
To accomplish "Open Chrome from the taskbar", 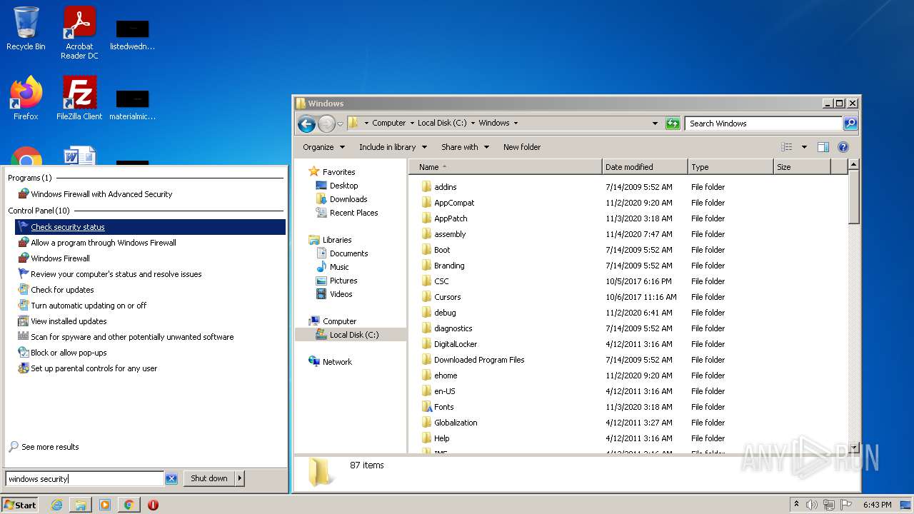I will coord(129,505).
